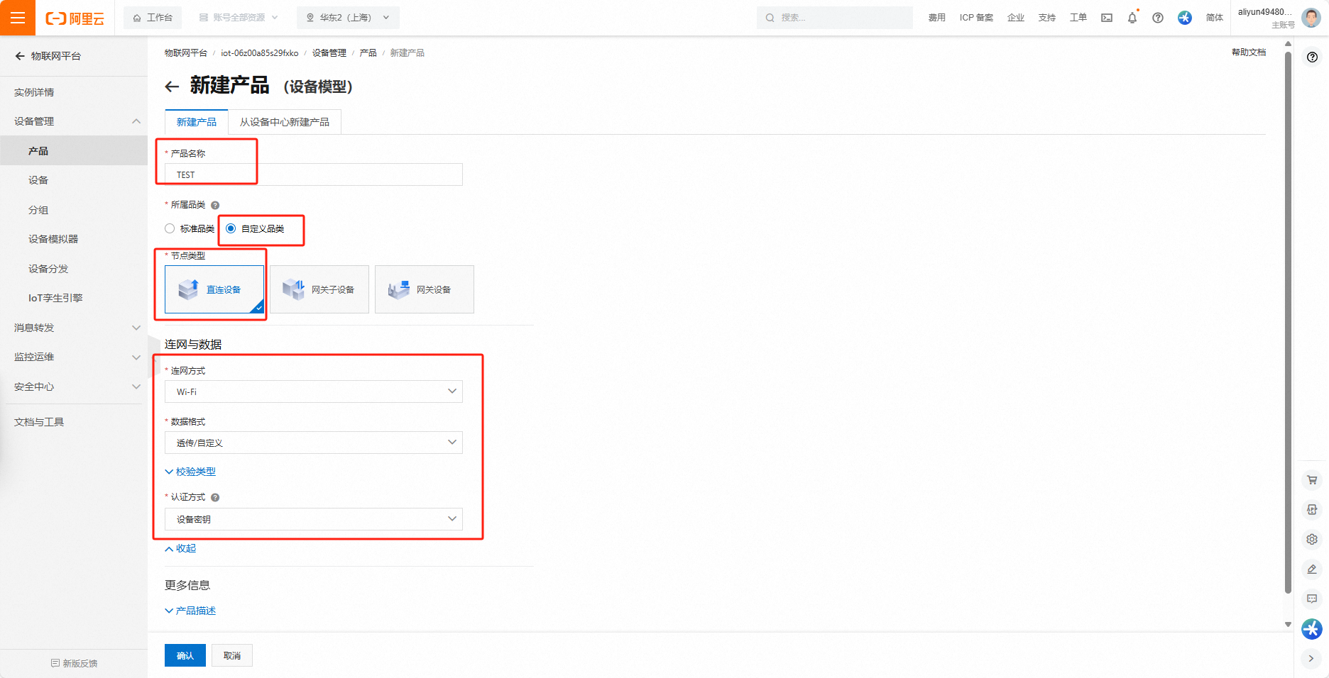This screenshot has width=1329, height=678.
Task: Click the user avatar picture
Action: coord(1311,18)
